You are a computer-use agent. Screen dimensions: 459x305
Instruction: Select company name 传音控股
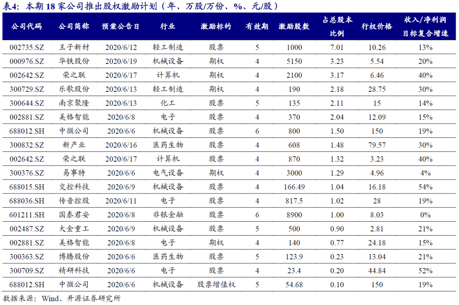pos(74,201)
